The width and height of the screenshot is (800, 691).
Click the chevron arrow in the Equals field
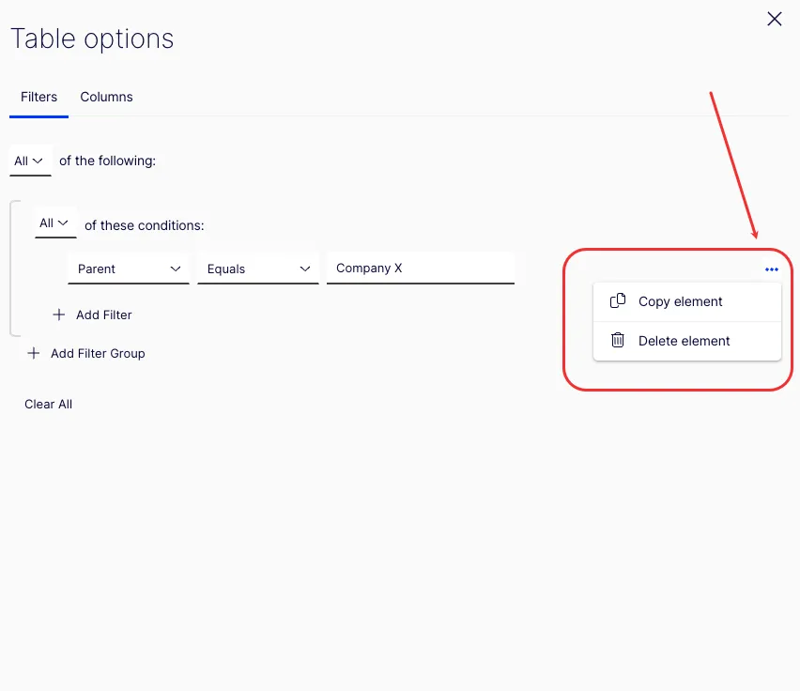click(305, 269)
